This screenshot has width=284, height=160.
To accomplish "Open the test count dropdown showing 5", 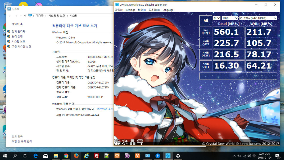I will click(217, 18).
